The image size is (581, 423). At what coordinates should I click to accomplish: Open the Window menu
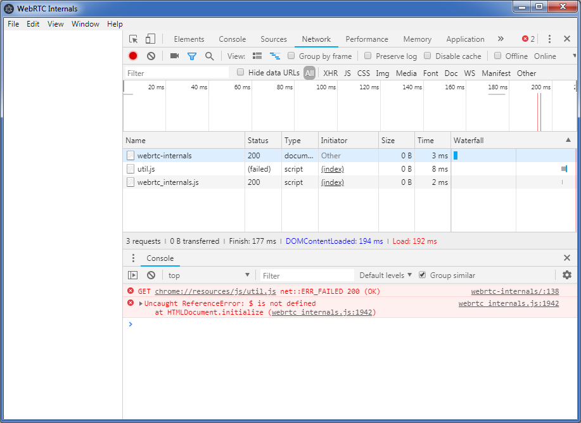pyautogui.click(x=86, y=23)
